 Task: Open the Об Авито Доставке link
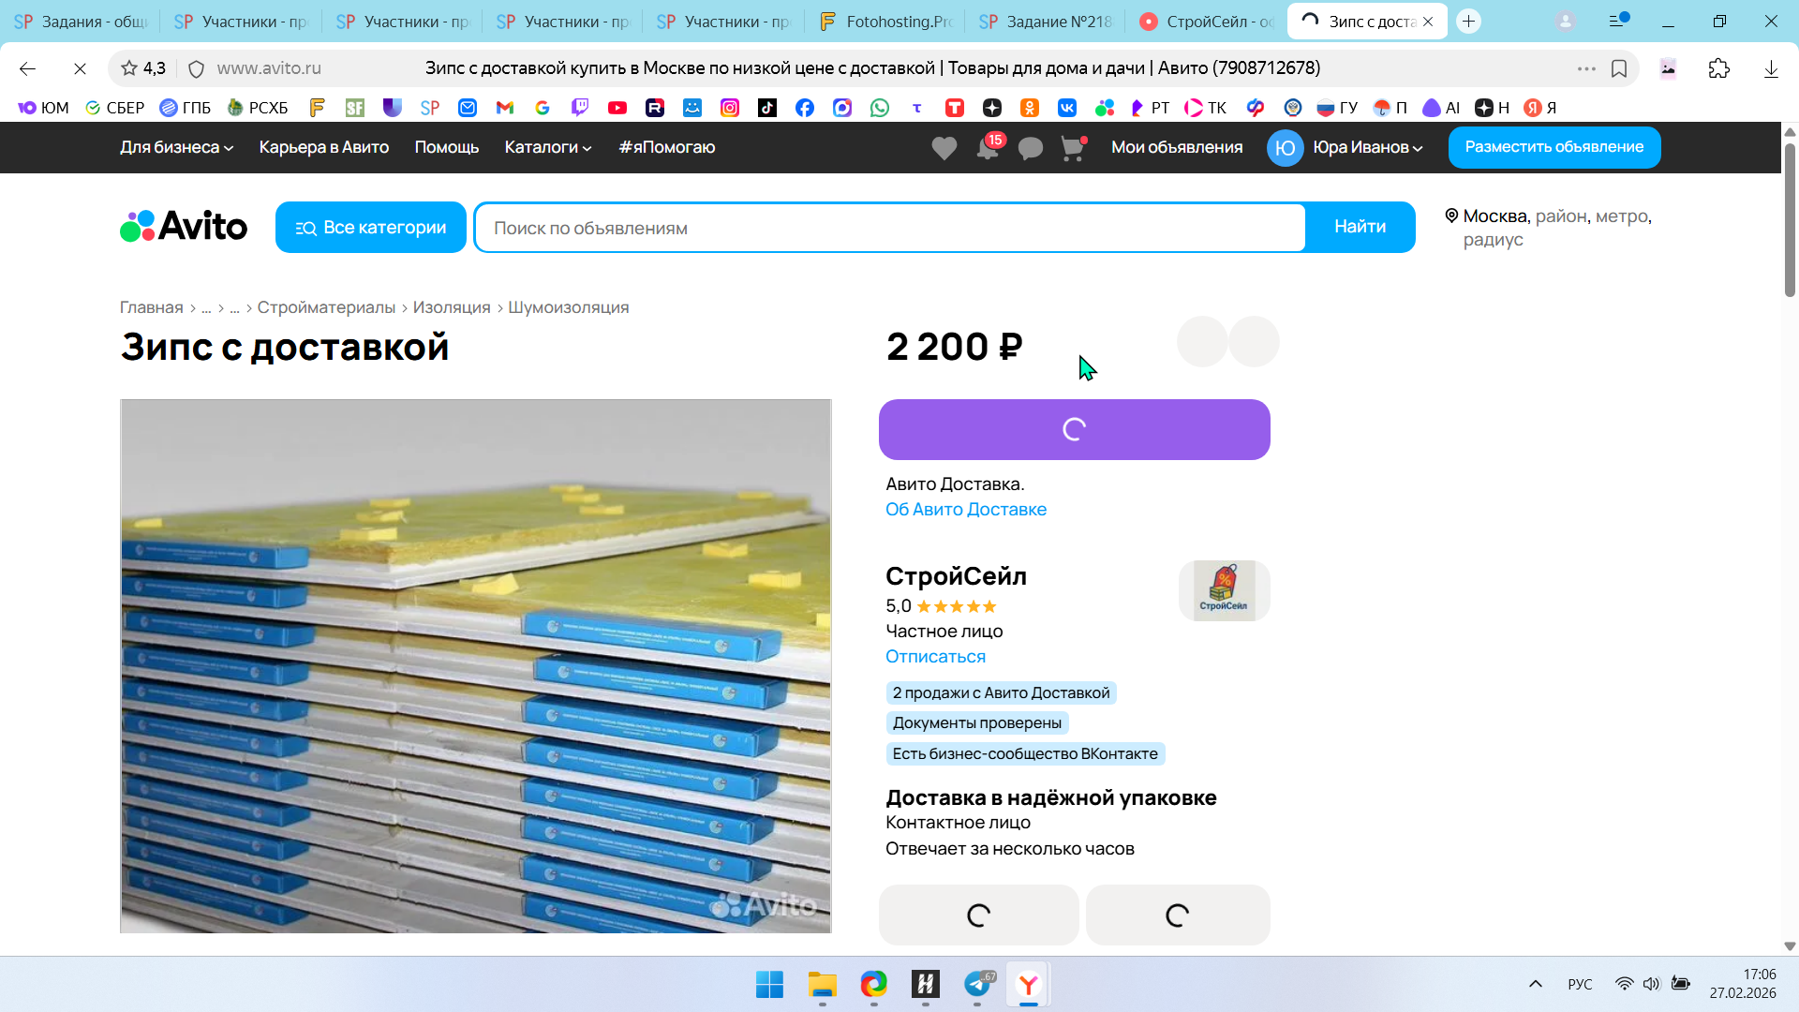pyautogui.click(x=965, y=510)
